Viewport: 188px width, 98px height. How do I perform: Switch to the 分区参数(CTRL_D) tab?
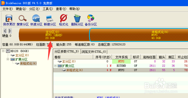click(x=67, y=52)
